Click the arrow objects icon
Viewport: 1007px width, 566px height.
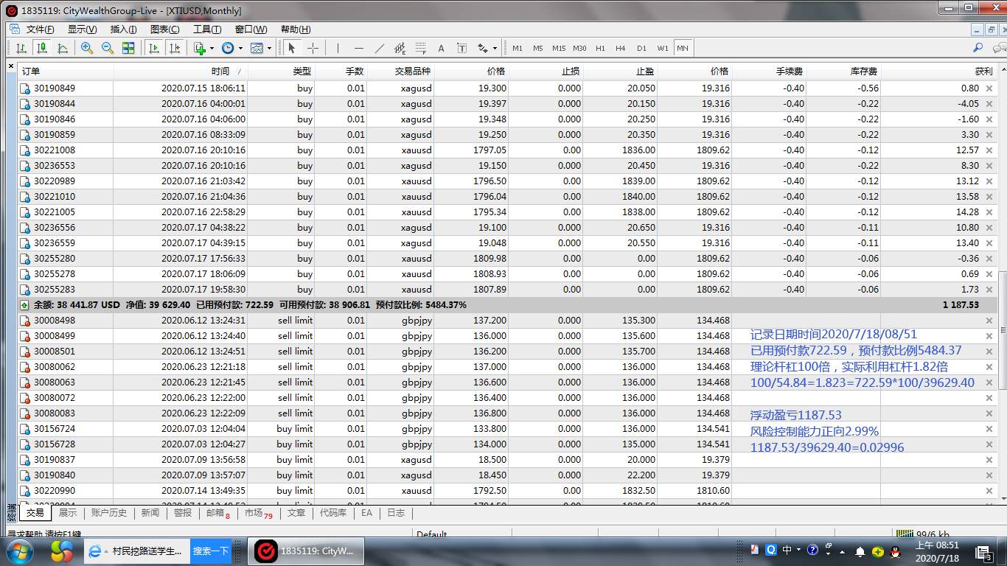pos(482,48)
